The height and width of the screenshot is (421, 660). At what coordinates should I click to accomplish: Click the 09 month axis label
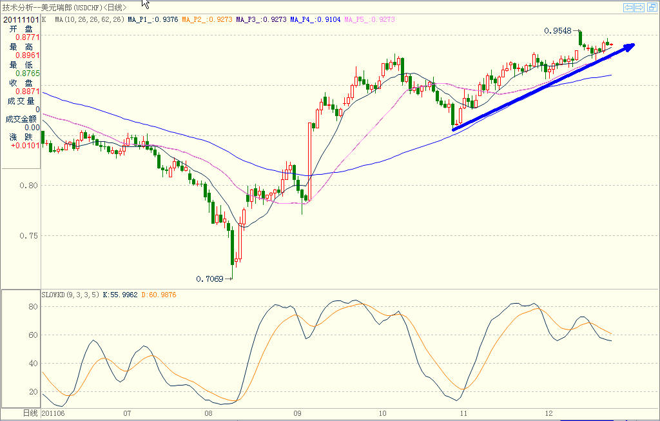click(297, 413)
